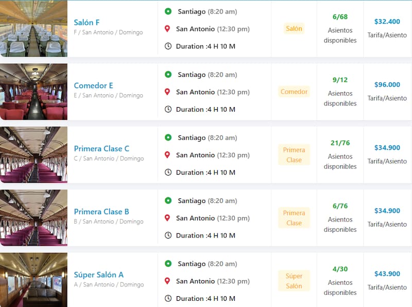Click the red destination pin for Súper Salón A
This screenshot has width=412, height=307.
167,281
